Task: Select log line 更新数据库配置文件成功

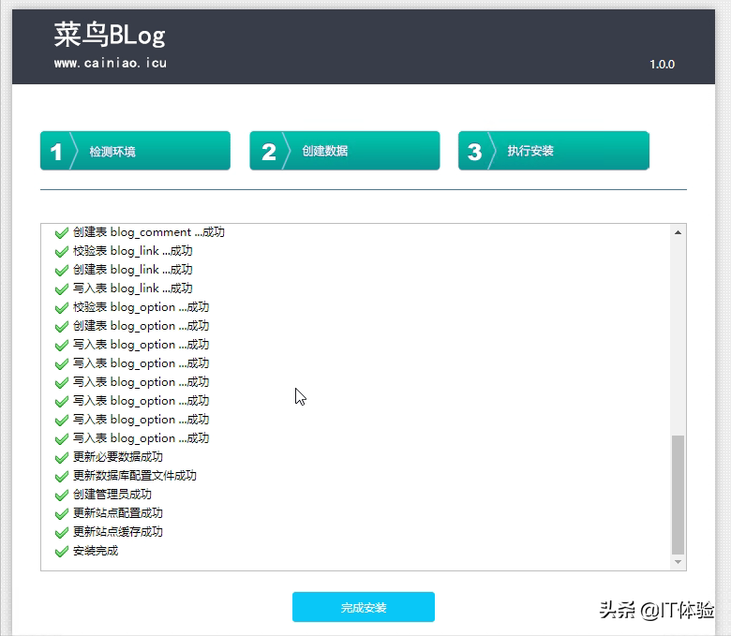Action: point(135,475)
